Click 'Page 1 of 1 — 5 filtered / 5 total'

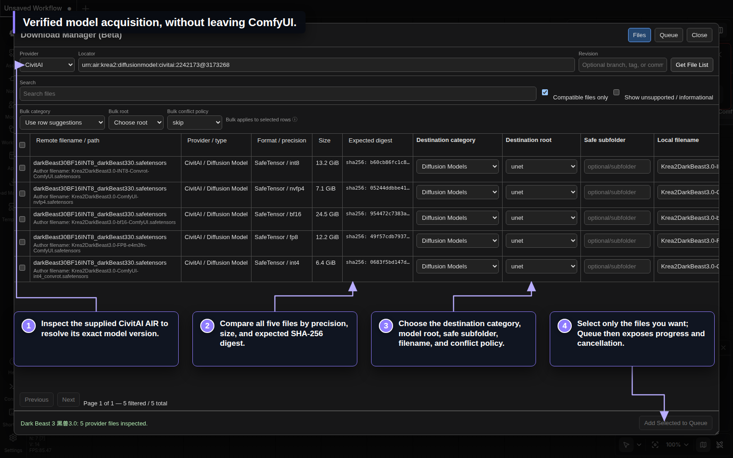point(126,403)
